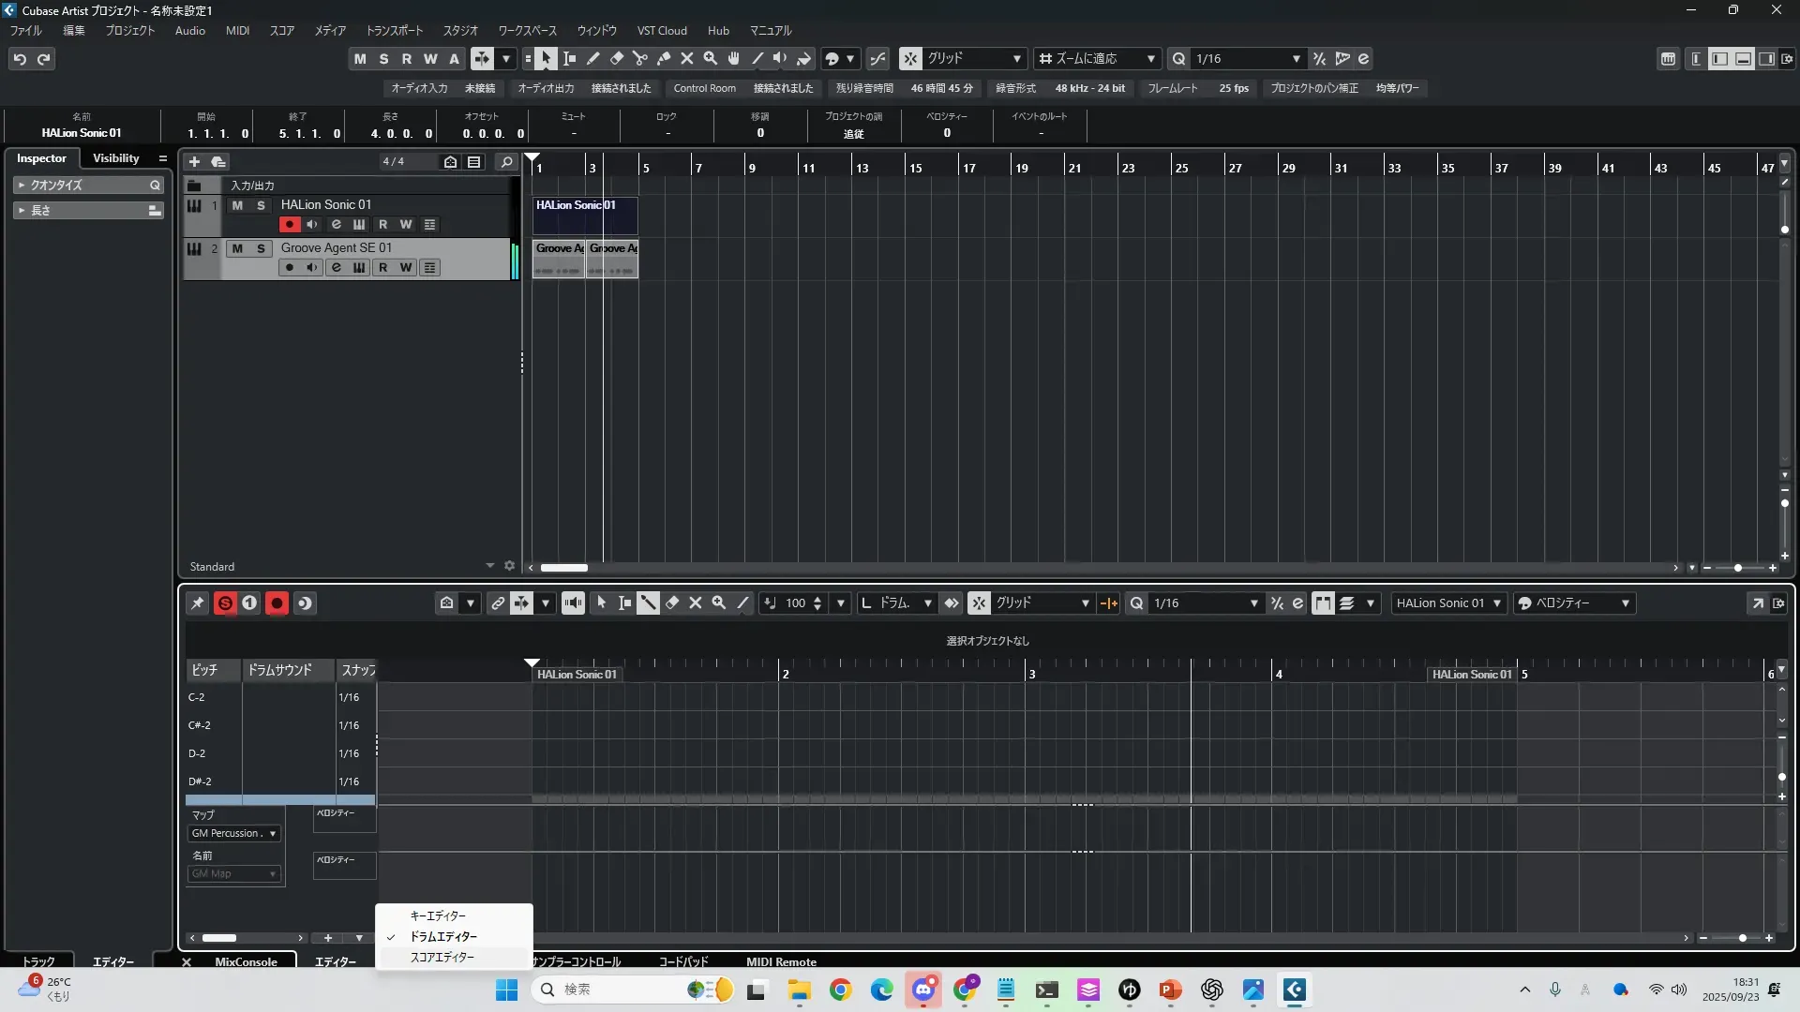1800x1012 pixels.
Task: Activate the Solo Editor button
Action: (225, 603)
